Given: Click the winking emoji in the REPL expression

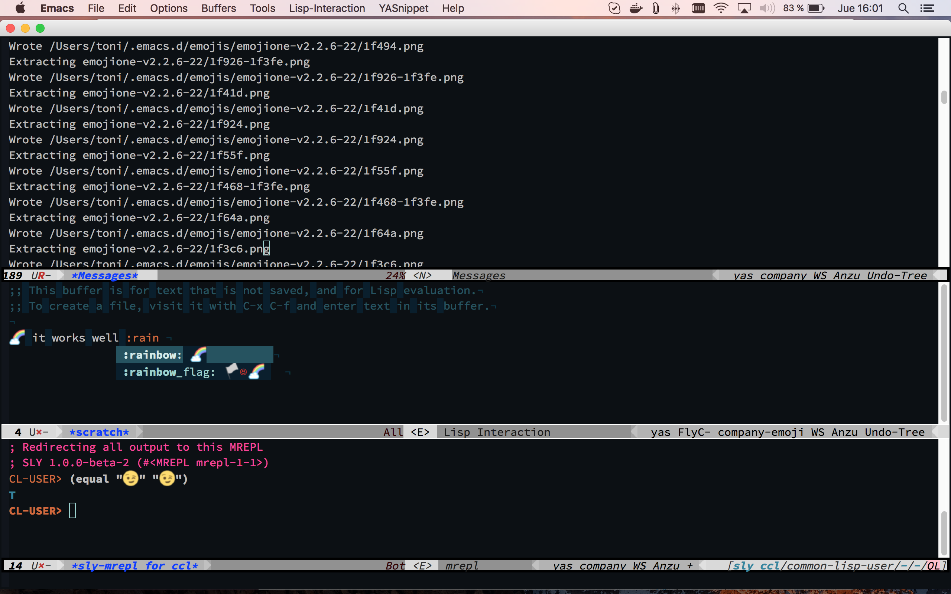Looking at the screenshot, I should click(131, 479).
